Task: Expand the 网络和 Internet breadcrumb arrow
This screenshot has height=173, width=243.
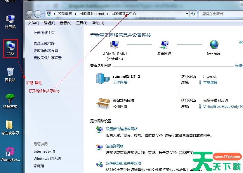Action: point(108,14)
